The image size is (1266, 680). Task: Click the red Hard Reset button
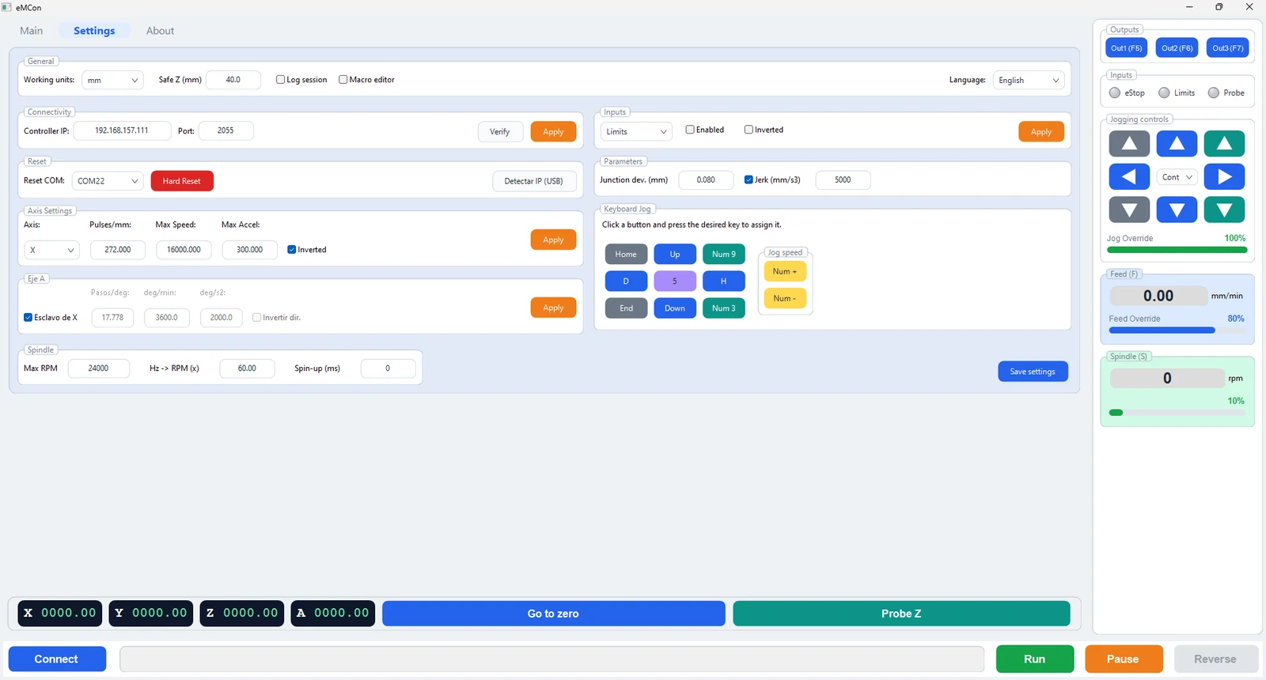click(182, 181)
